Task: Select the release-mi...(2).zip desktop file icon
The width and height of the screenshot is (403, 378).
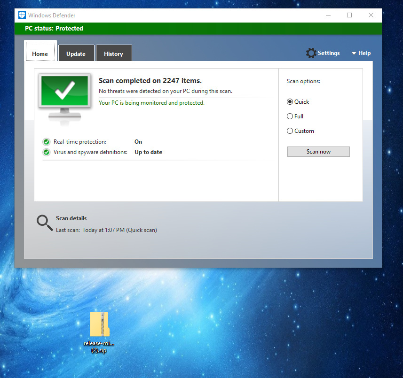Action: click(x=99, y=325)
